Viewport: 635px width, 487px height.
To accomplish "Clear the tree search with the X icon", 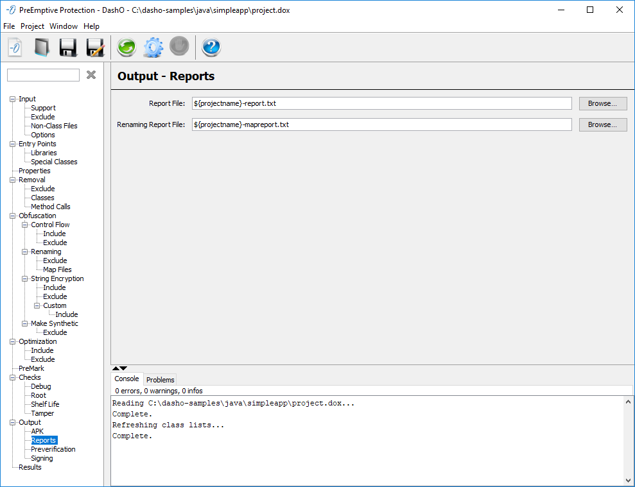I will click(x=91, y=75).
